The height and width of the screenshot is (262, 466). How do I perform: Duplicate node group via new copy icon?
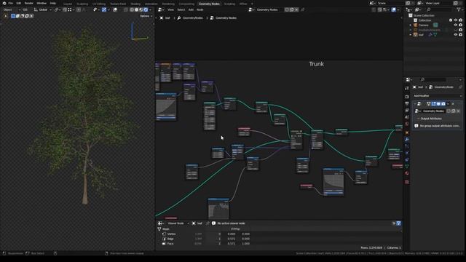pos(291,9)
